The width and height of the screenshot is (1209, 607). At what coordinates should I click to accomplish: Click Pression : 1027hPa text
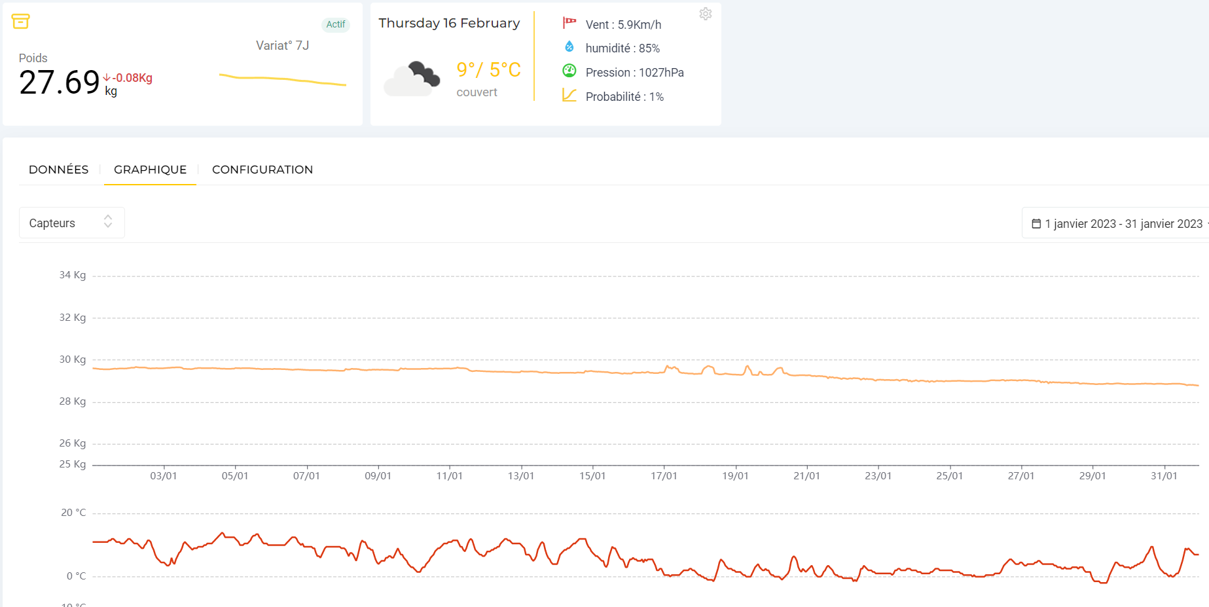(x=634, y=72)
